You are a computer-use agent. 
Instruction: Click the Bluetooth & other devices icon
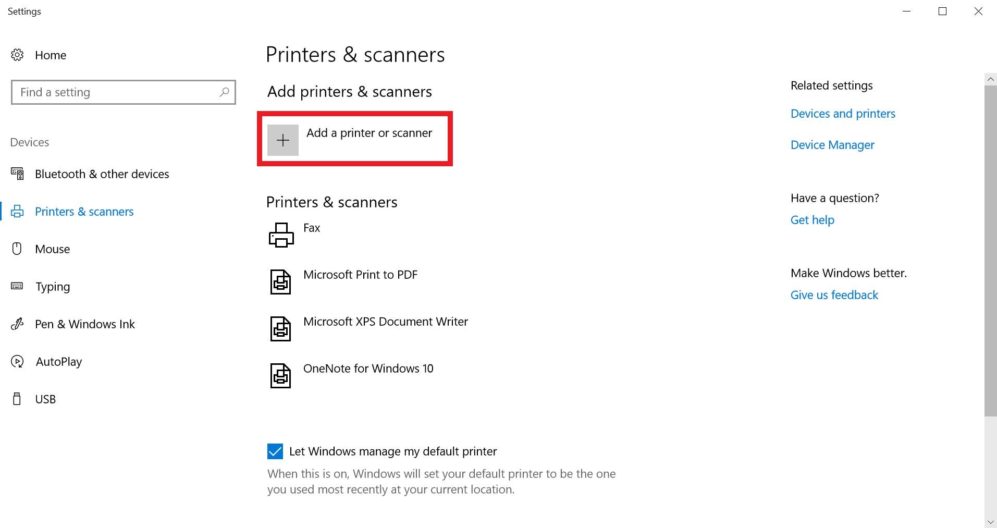(x=17, y=174)
